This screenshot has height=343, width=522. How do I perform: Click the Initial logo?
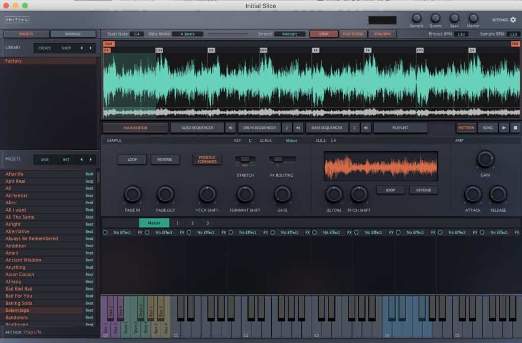click(x=17, y=20)
